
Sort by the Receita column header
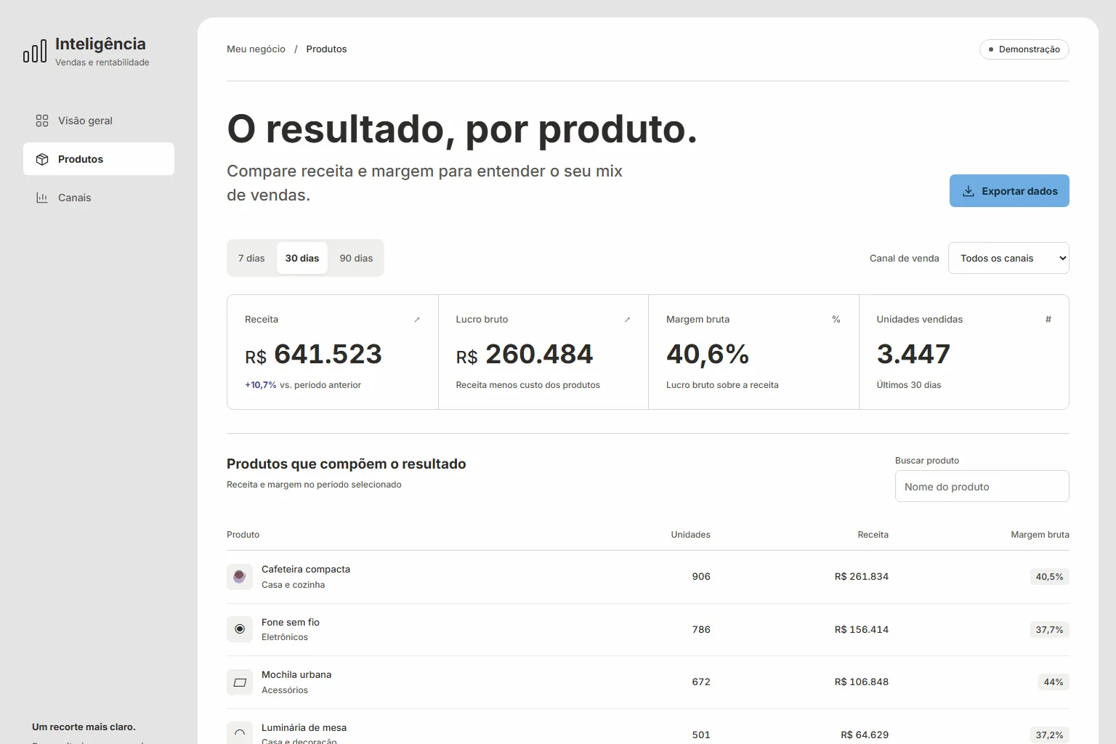[x=873, y=535]
